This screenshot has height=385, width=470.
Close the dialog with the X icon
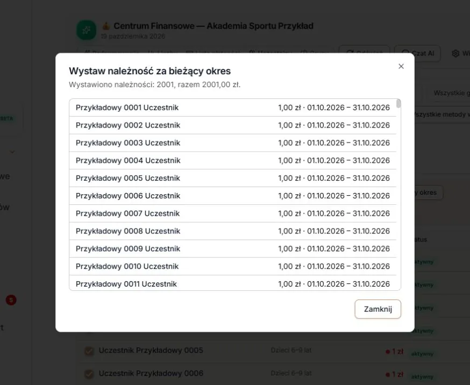click(x=401, y=66)
